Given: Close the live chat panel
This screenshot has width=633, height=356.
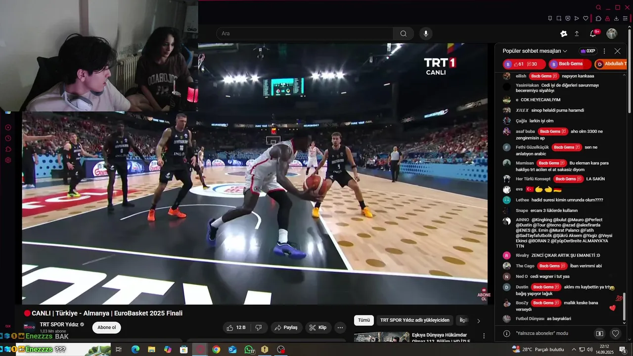Looking at the screenshot, I should 617,51.
